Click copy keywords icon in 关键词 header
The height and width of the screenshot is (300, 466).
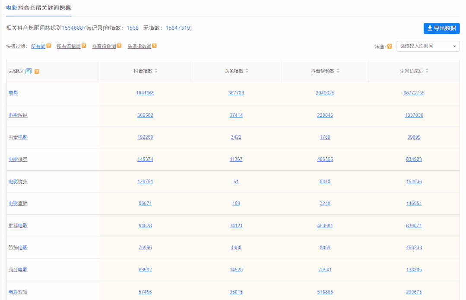pyautogui.click(x=29, y=71)
